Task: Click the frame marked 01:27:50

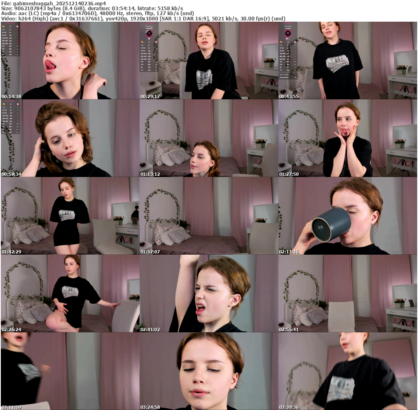Action: coord(347,138)
